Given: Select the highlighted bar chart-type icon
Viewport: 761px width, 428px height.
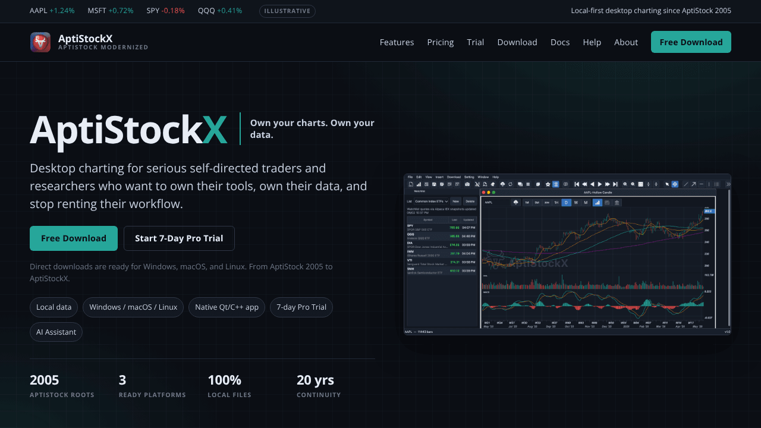Looking at the screenshot, I should click(598, 203).
